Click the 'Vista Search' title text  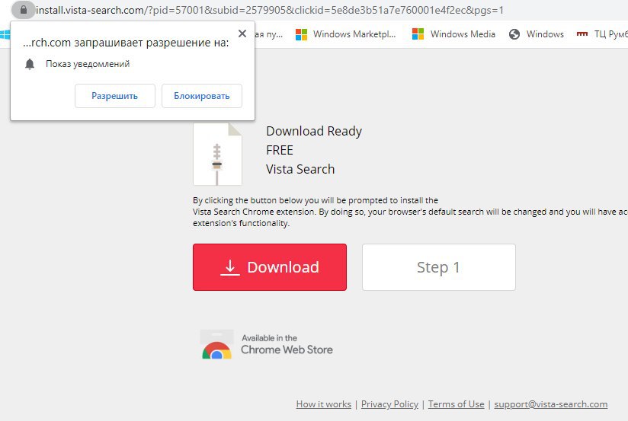tap(300, 169)
